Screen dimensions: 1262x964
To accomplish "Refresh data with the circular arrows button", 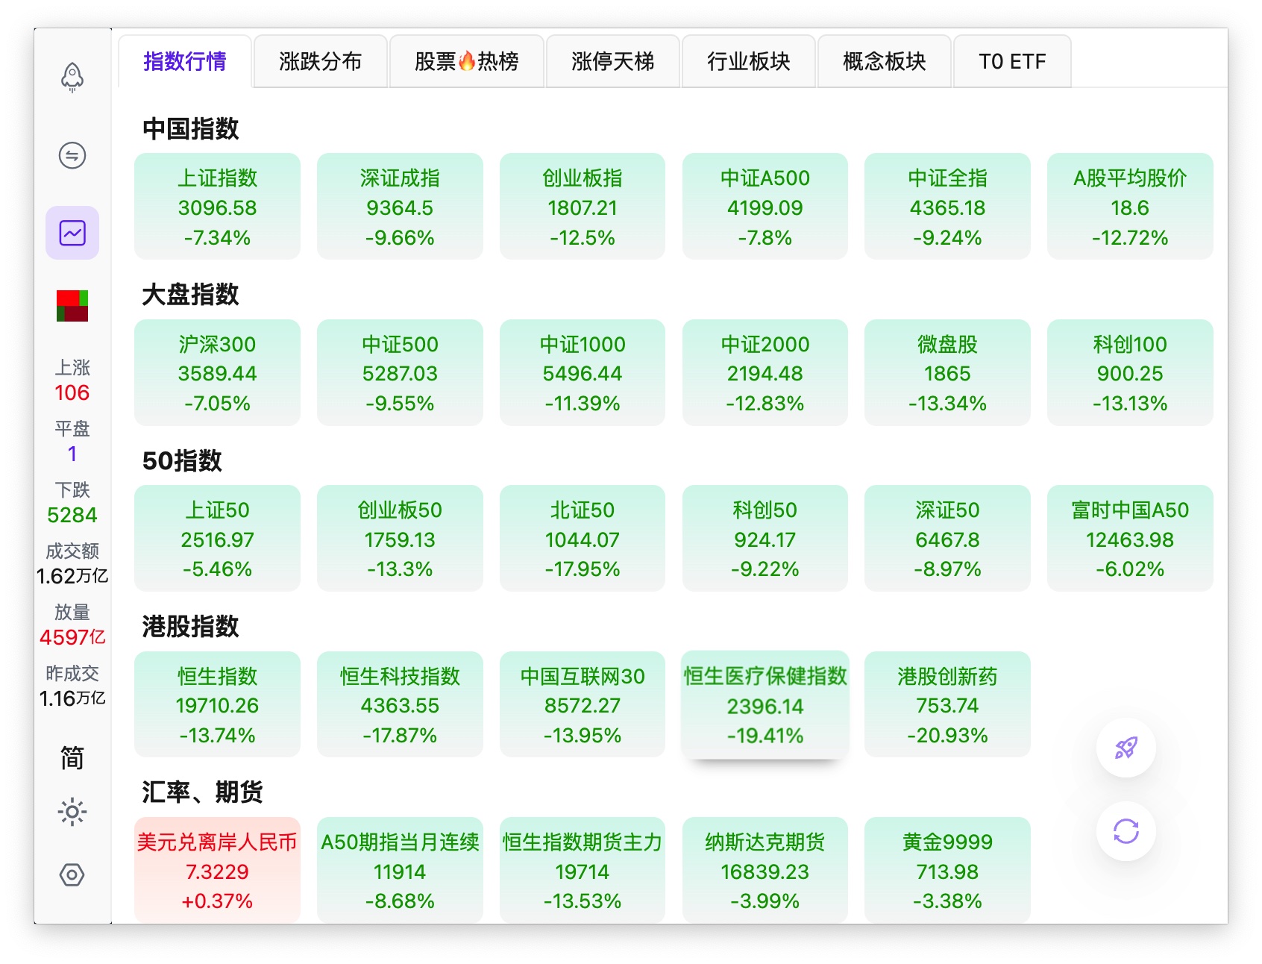I will 1126,831.
